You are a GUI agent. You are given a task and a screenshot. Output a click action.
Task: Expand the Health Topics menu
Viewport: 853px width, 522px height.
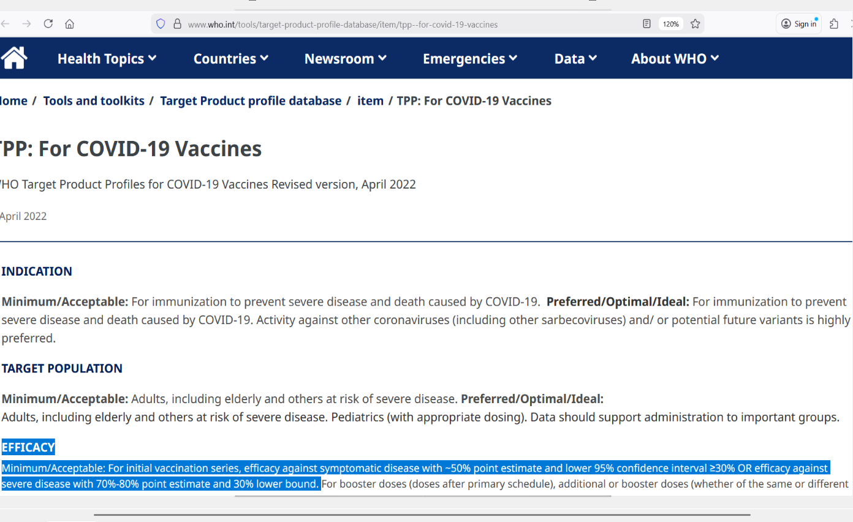pyautogui.click(x=107, y=59)
